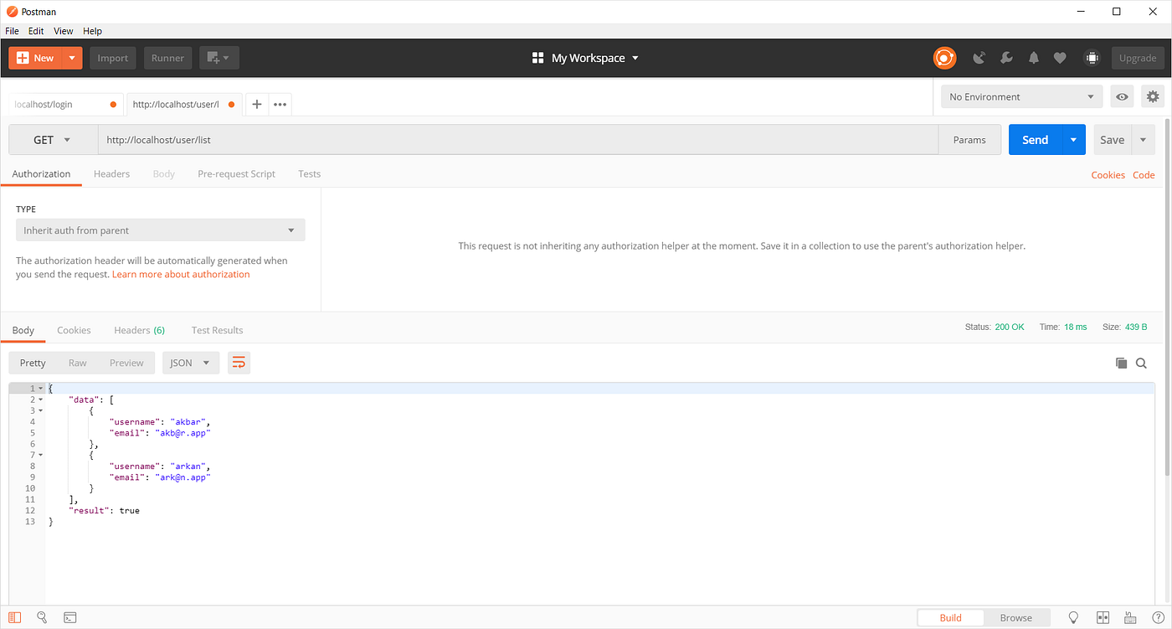This screenshot has width=1172, height=629.
Task: Open the Pre-request Script tab
Action: 236,173
